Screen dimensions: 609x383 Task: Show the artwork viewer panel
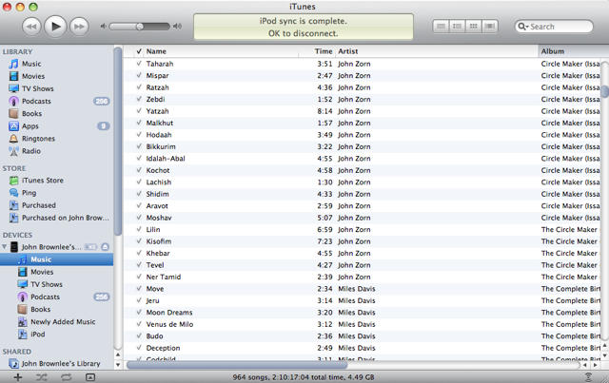click(90, 377)
